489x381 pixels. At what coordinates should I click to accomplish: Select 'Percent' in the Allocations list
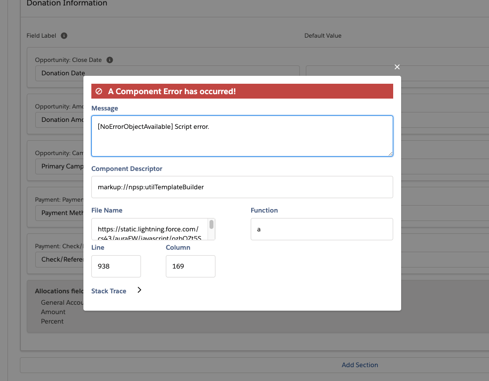(x=52, y=321)
